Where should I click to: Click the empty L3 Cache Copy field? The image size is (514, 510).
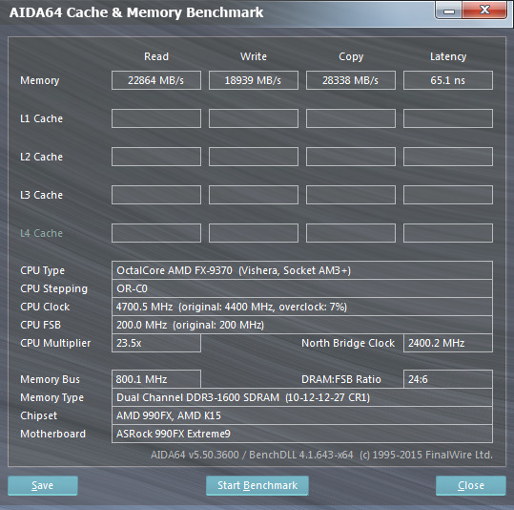point(351,195)
